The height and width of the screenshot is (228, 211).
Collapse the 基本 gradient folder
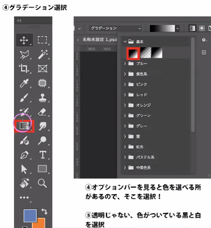click(x=125, y=42)
